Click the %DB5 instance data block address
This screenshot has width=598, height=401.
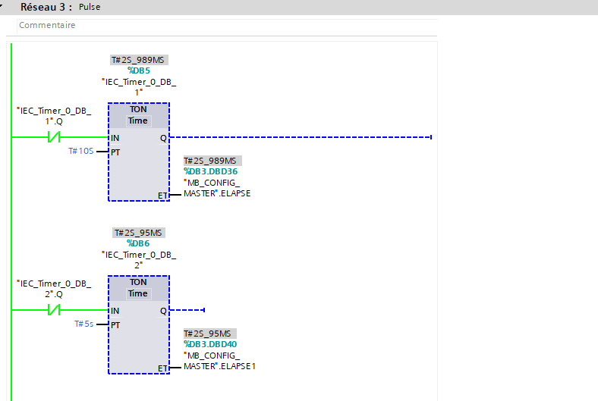(x=138, y=70)
